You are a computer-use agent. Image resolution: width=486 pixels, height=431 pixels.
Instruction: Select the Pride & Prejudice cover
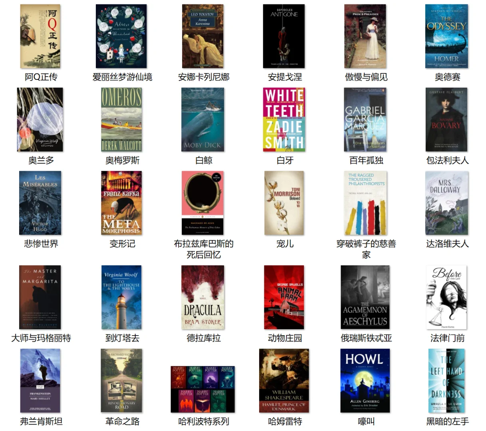pyautogui.click(x=365, y=36)
